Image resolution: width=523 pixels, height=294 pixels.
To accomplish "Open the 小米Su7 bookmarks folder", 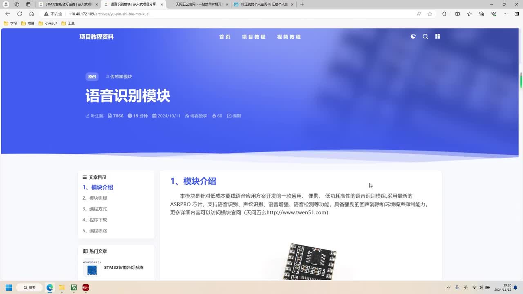I will [x=48, y=23].
